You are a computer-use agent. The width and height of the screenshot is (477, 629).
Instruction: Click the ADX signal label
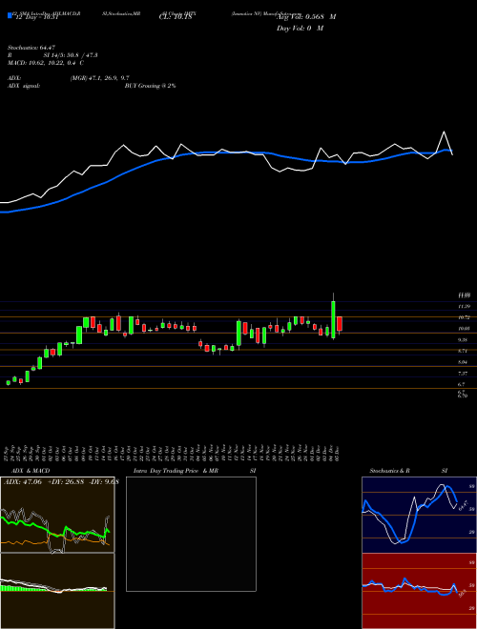click(x=23, y=86)
